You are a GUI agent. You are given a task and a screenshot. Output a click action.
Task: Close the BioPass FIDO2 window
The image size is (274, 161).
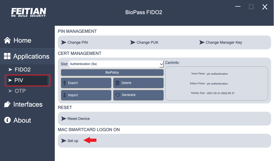point(265,7)
